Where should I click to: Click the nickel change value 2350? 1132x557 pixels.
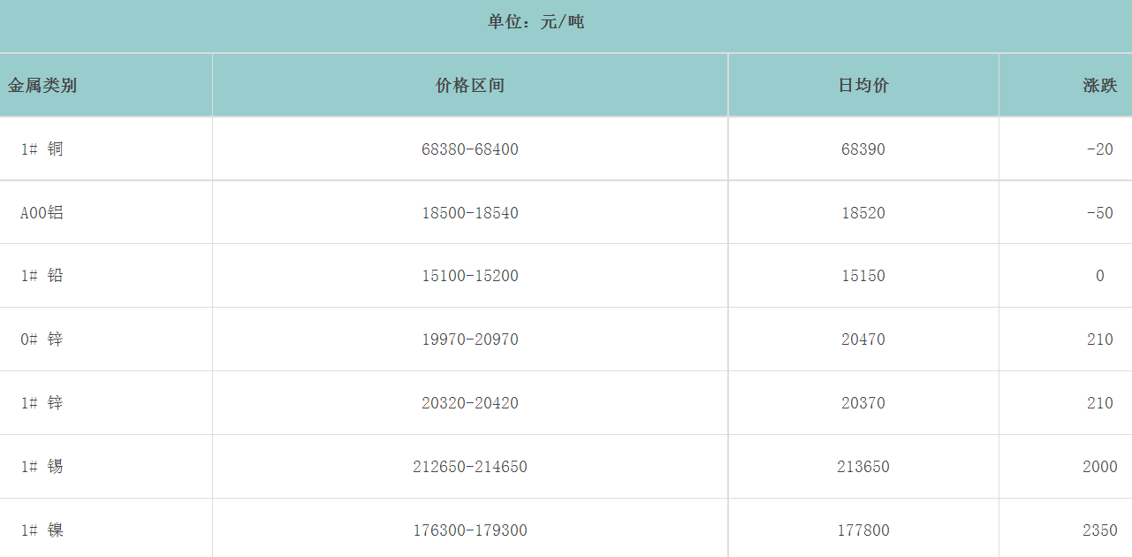click(1099, 530)
